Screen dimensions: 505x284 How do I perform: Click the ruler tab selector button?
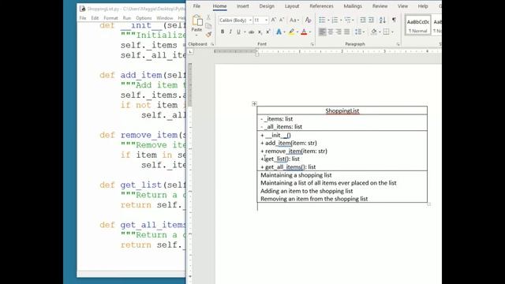click(x=190, y=51)
